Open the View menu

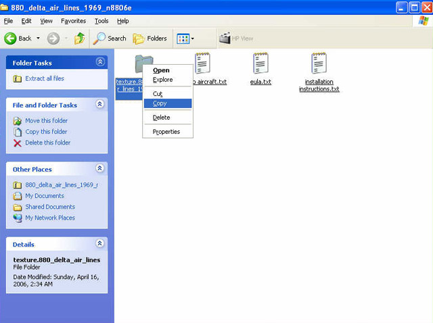[46, 21]
